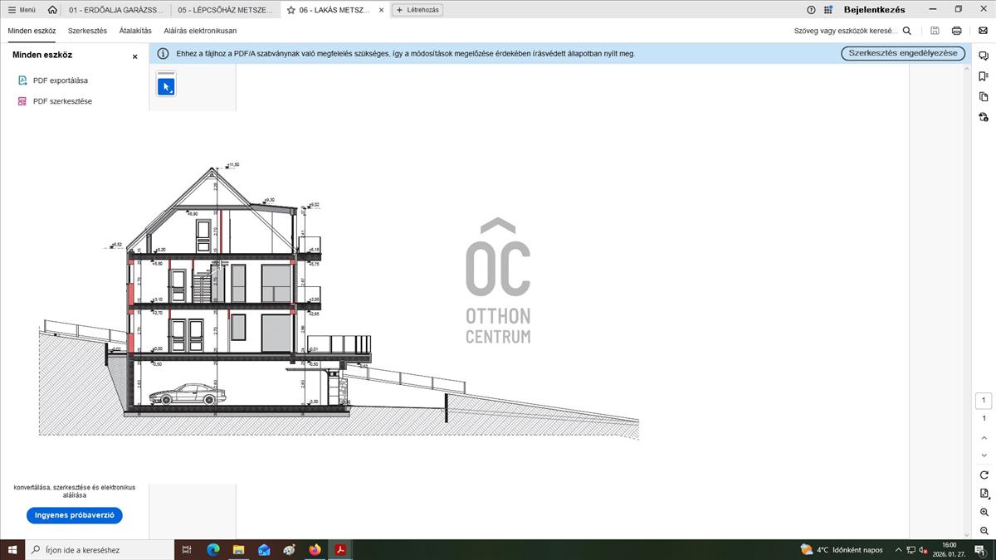Open the comments panel icon

coord(984,56)
